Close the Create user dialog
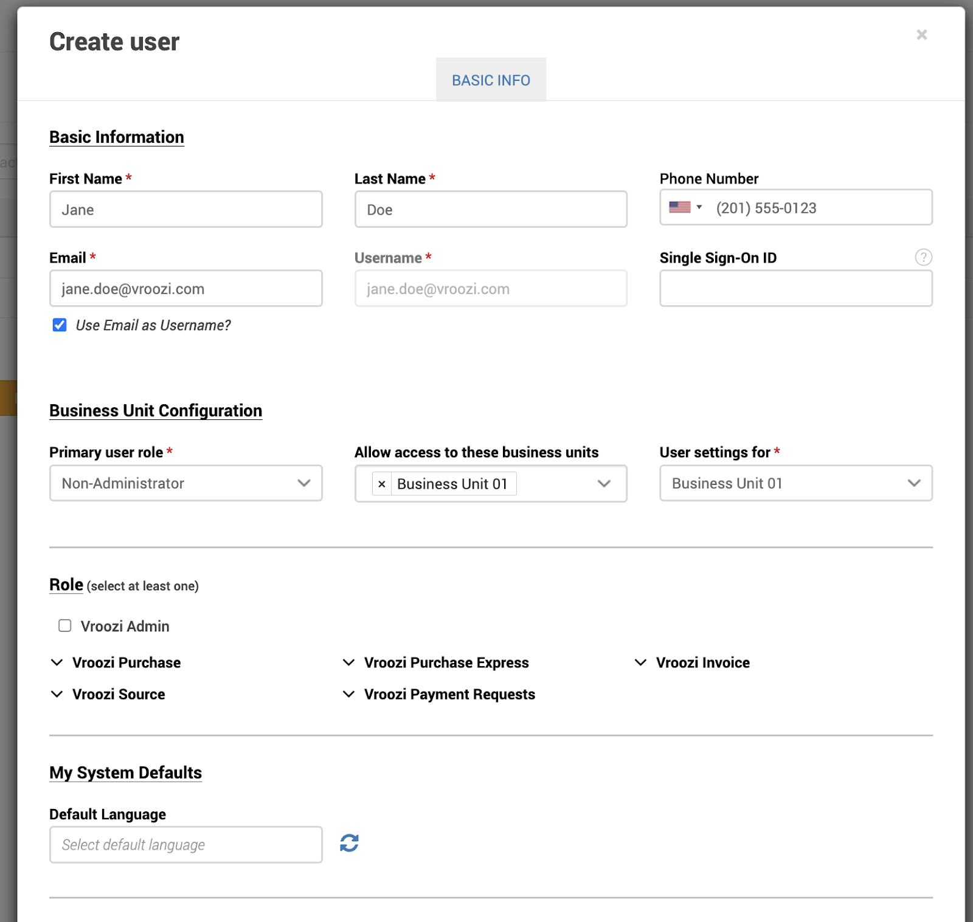This screenshot has width=973, height=922. [x=922, y=35]
